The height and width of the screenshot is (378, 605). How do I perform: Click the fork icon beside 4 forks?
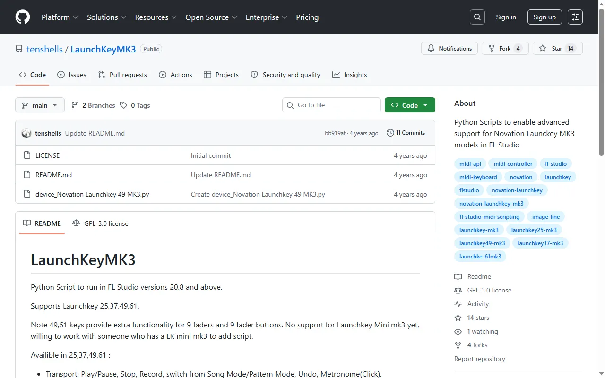pos(458,345)
